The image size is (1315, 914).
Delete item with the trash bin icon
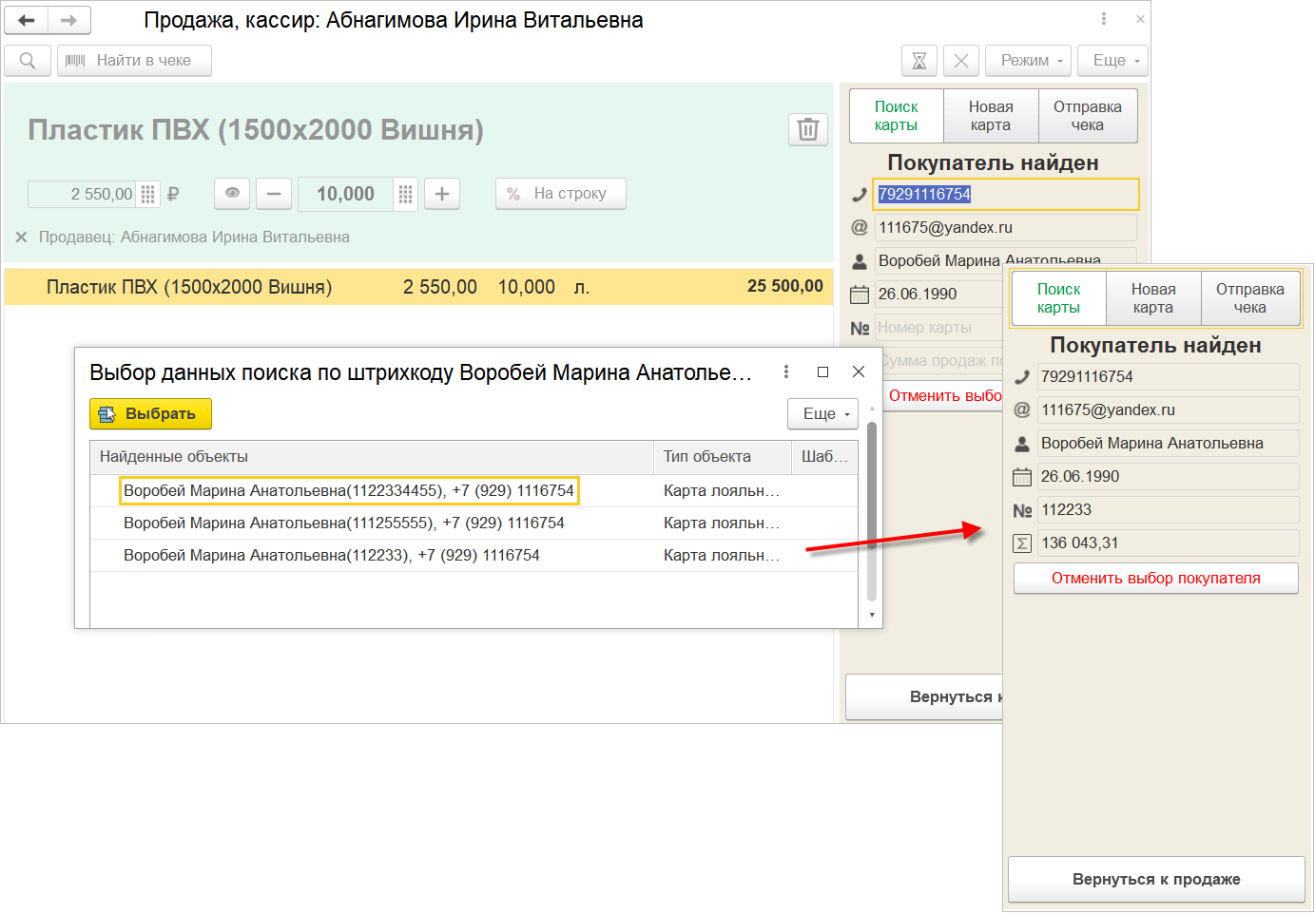point(807,129)
